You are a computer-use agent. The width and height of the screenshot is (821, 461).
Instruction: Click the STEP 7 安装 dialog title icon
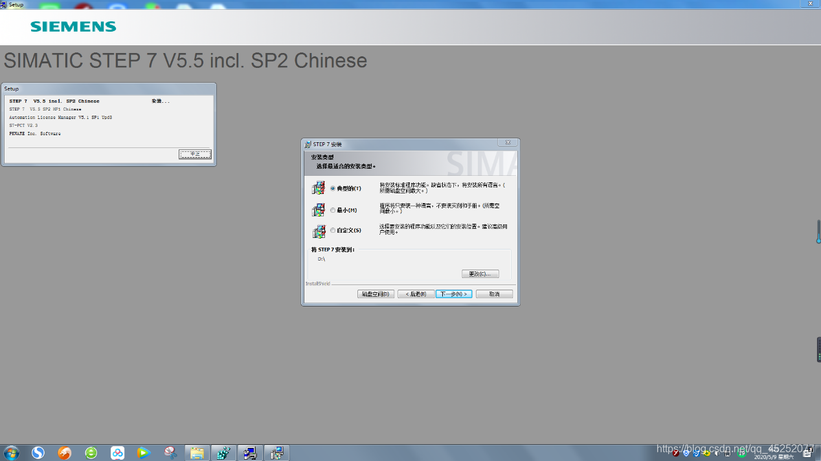point(308,144)
